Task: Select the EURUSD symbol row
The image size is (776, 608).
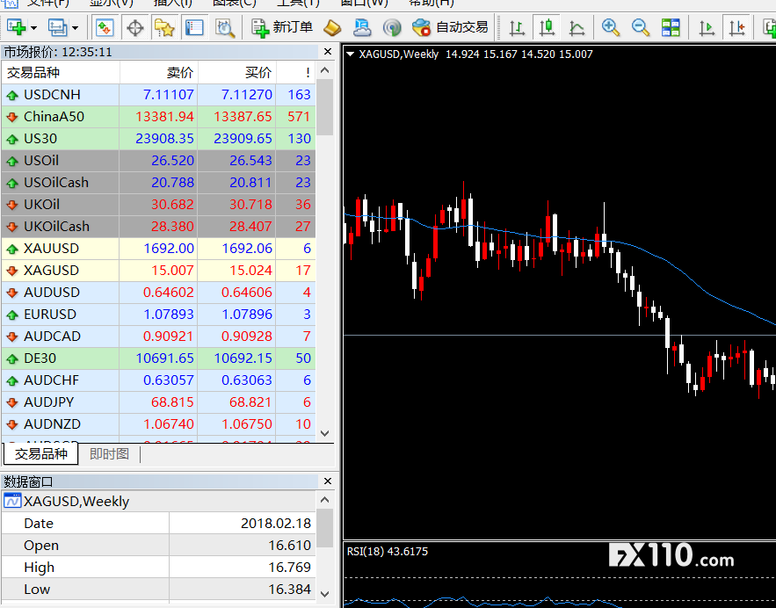Action: 158,315
